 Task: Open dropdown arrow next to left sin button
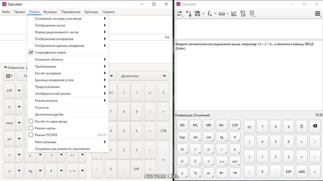point(19,139)
